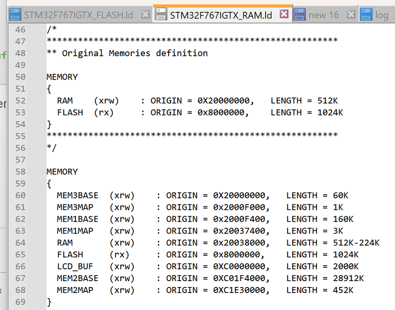Viewport: 395px width, 310px height.
Task: Close the new 16 tab
Action: coord(351,14)
